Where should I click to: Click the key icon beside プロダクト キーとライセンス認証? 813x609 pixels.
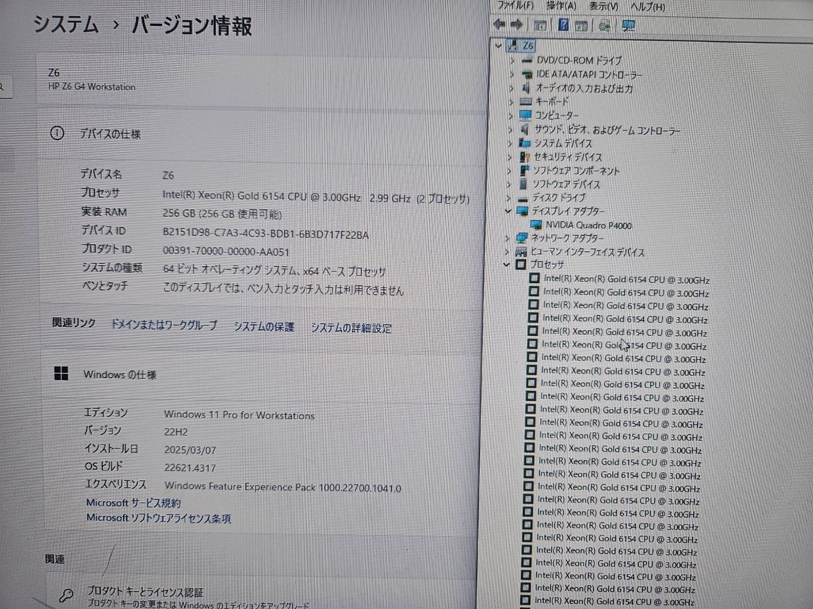66,594
